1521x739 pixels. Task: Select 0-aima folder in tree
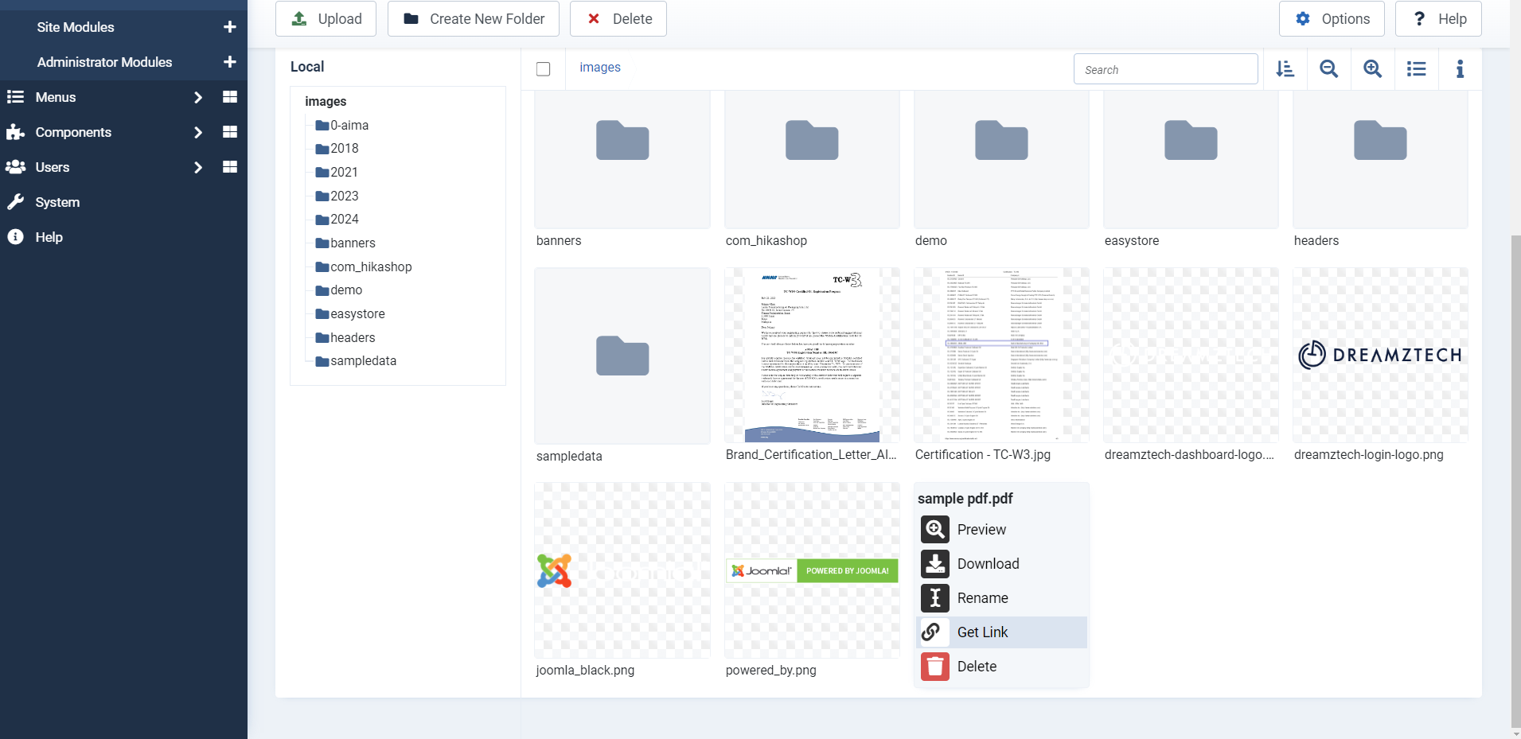pos(341,125)
